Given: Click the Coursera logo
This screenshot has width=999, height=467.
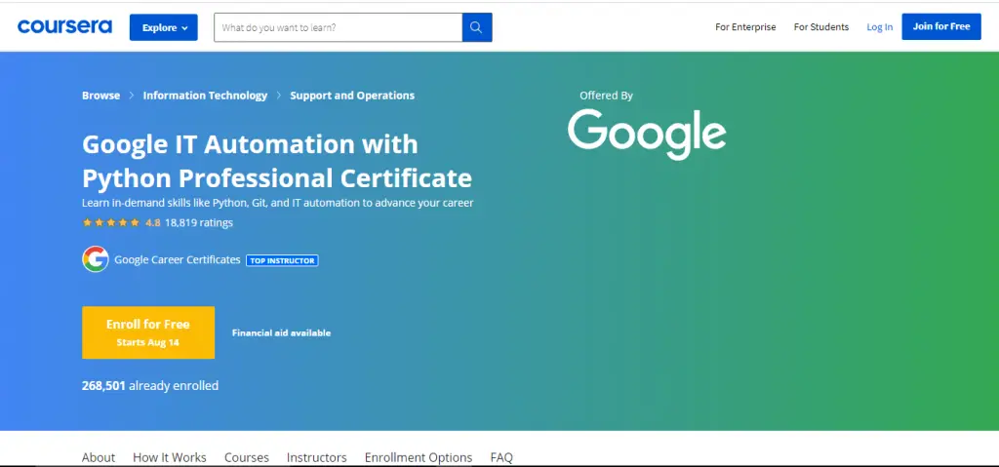Looking at the screenshot, I should point(64,27).
